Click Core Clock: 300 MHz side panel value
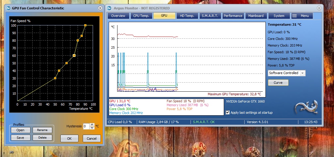Viewport: 334px width, 157px height. [283, 39]
